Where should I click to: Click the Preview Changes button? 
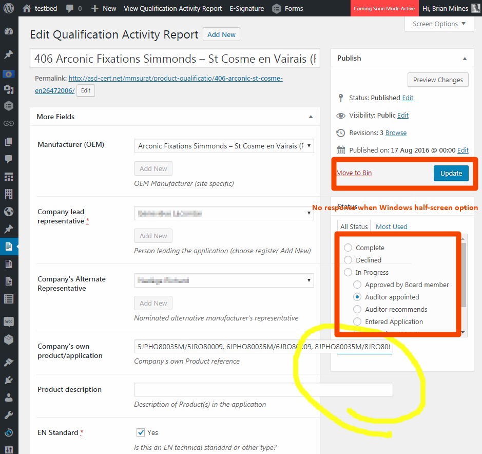438,80
